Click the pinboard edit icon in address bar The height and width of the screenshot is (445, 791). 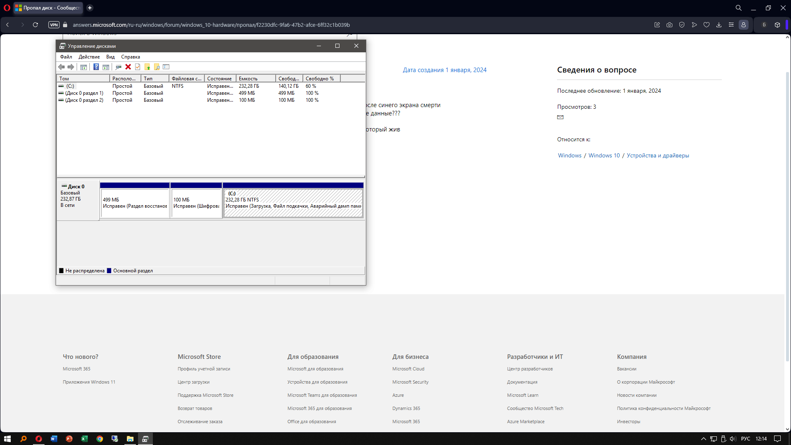click(657, 25)
